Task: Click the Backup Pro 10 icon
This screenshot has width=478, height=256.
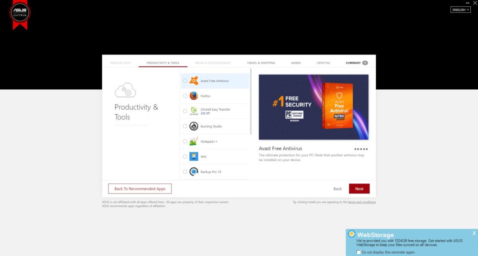Action: [194, 171]
